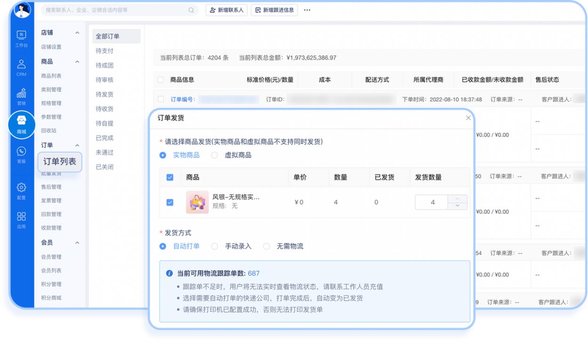Go to 积分管理 in the sidebar
The width and height of the screenshot is (588, 341).
pyautogui.click(x=51, y=284)
